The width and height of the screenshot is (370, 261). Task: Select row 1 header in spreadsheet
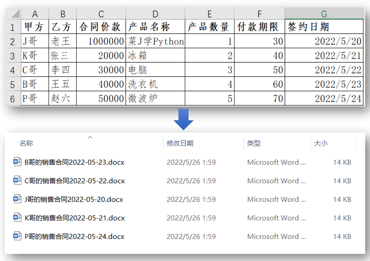12,27
